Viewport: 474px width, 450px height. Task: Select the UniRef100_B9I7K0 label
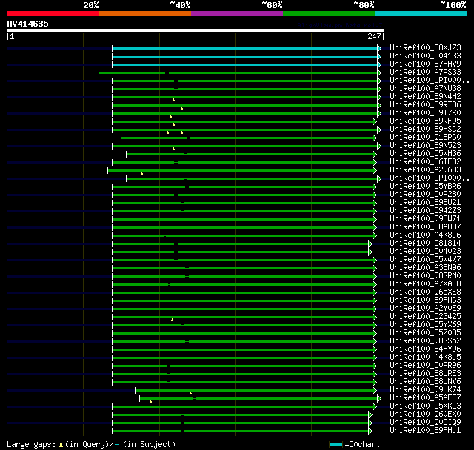pos(425,113)
